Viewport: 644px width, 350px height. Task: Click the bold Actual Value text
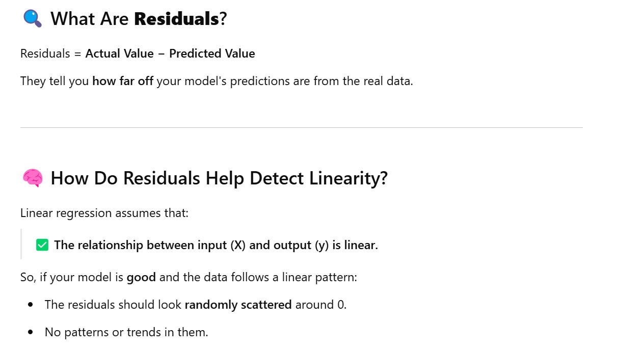tap(119, 53)
